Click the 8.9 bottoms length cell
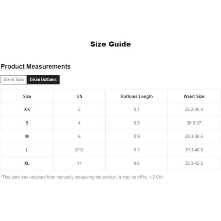The width and height of the screenshot is (221, 221). [137, 136]
